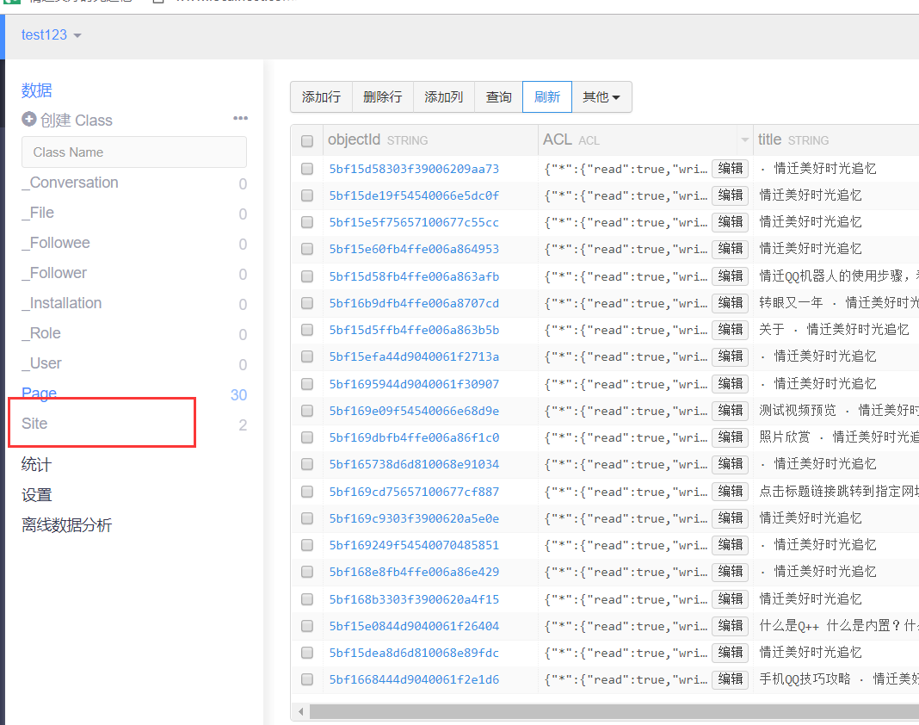The image size is (919, 725).
Task: Edit ACL of row 5bf15d58fb4ffe006a863afb
Action: click(731, 276)
